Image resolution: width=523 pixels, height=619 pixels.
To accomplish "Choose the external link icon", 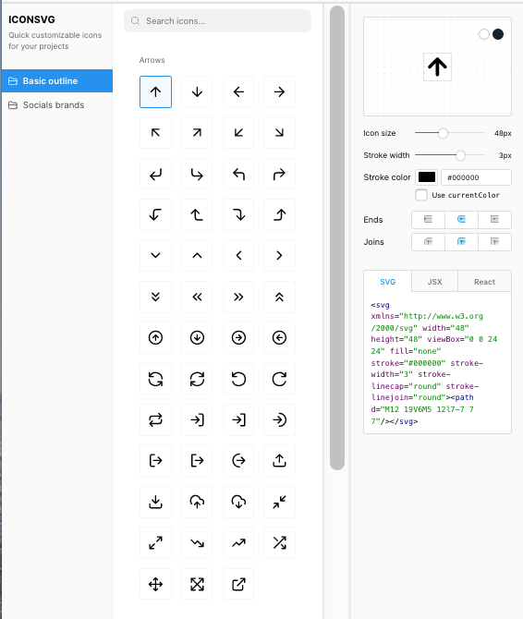I will tap(238, 584).
